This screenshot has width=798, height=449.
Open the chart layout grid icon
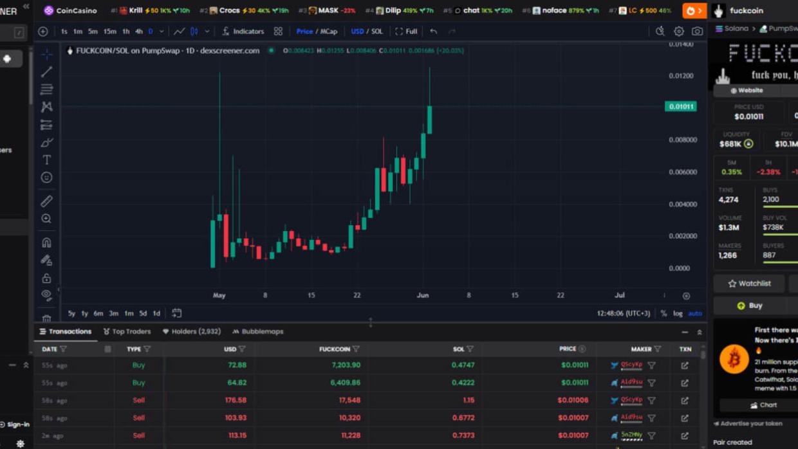click(278, 31)
